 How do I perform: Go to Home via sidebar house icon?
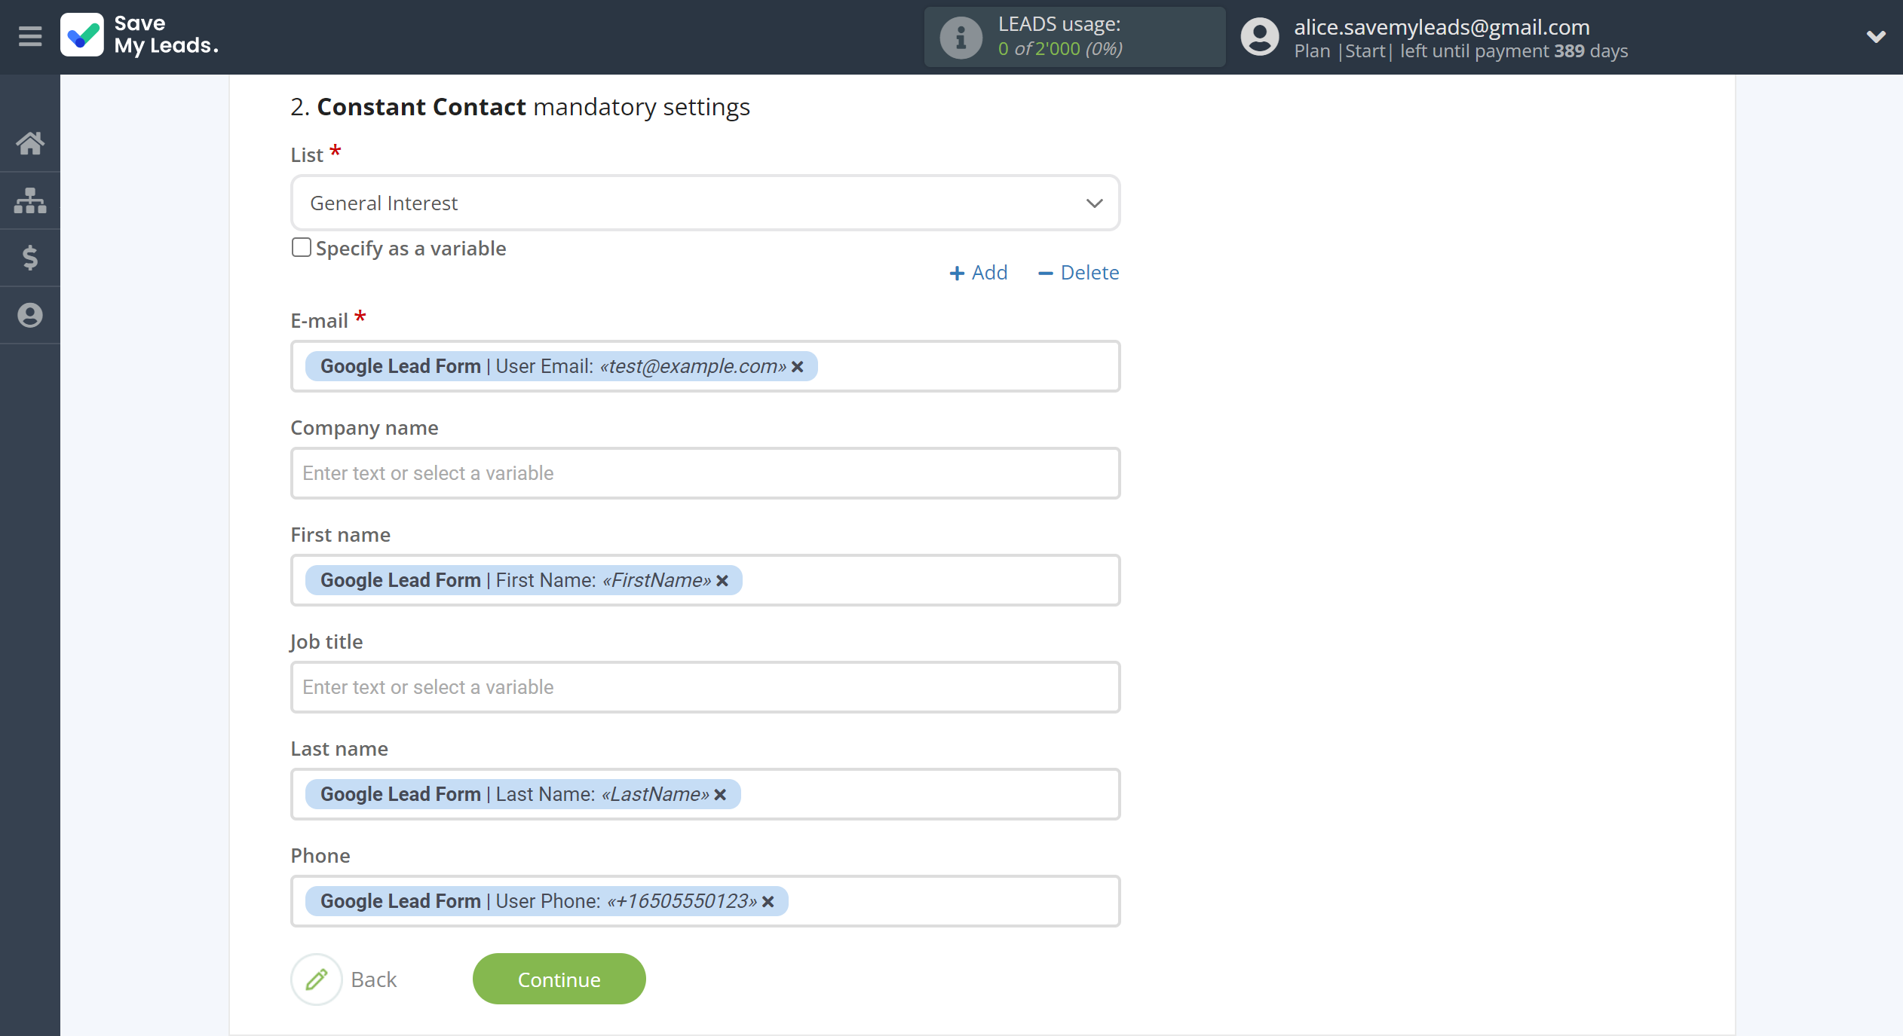tap(30, 143)
